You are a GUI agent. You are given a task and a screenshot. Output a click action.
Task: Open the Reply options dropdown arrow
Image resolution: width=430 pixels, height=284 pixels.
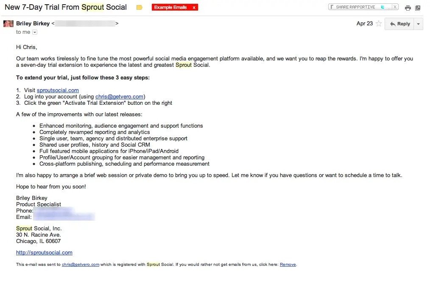pos(418,24)
